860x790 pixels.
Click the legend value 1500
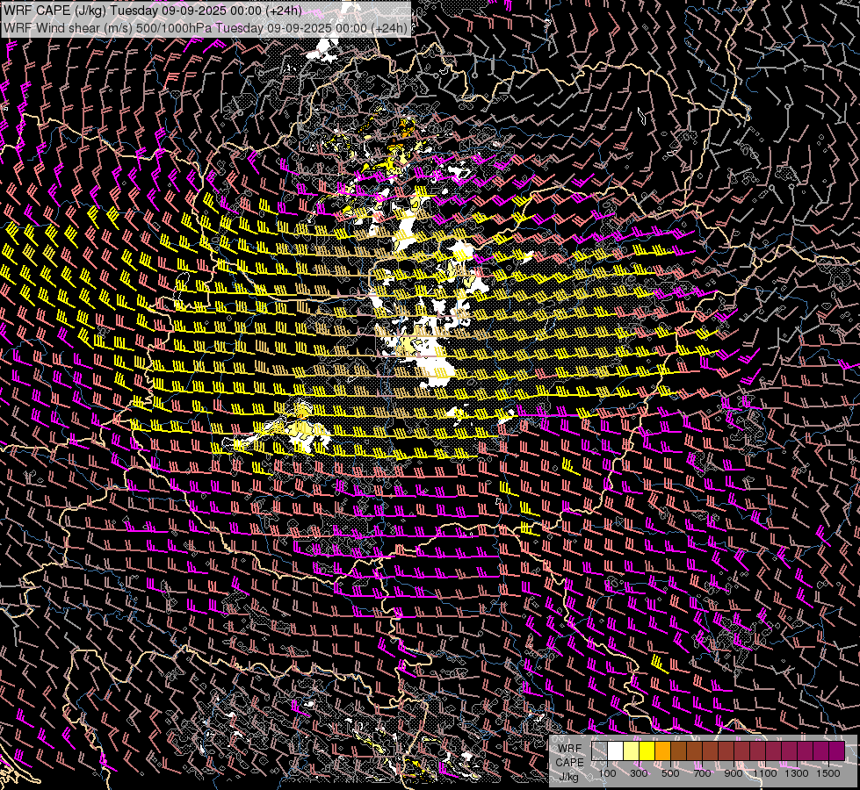(x=828, y=773)
